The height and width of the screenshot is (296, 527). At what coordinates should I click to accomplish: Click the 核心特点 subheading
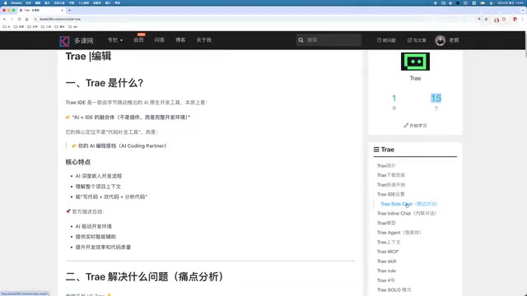(x=78, y=162)
